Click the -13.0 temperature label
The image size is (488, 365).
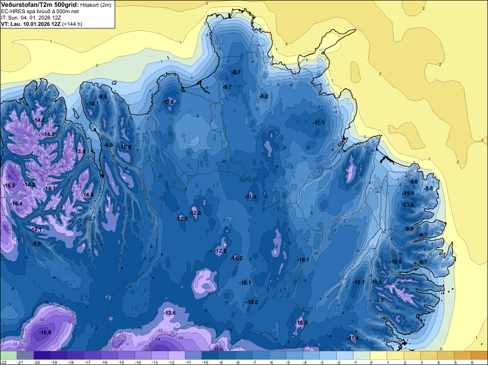[x=79, y=151]
